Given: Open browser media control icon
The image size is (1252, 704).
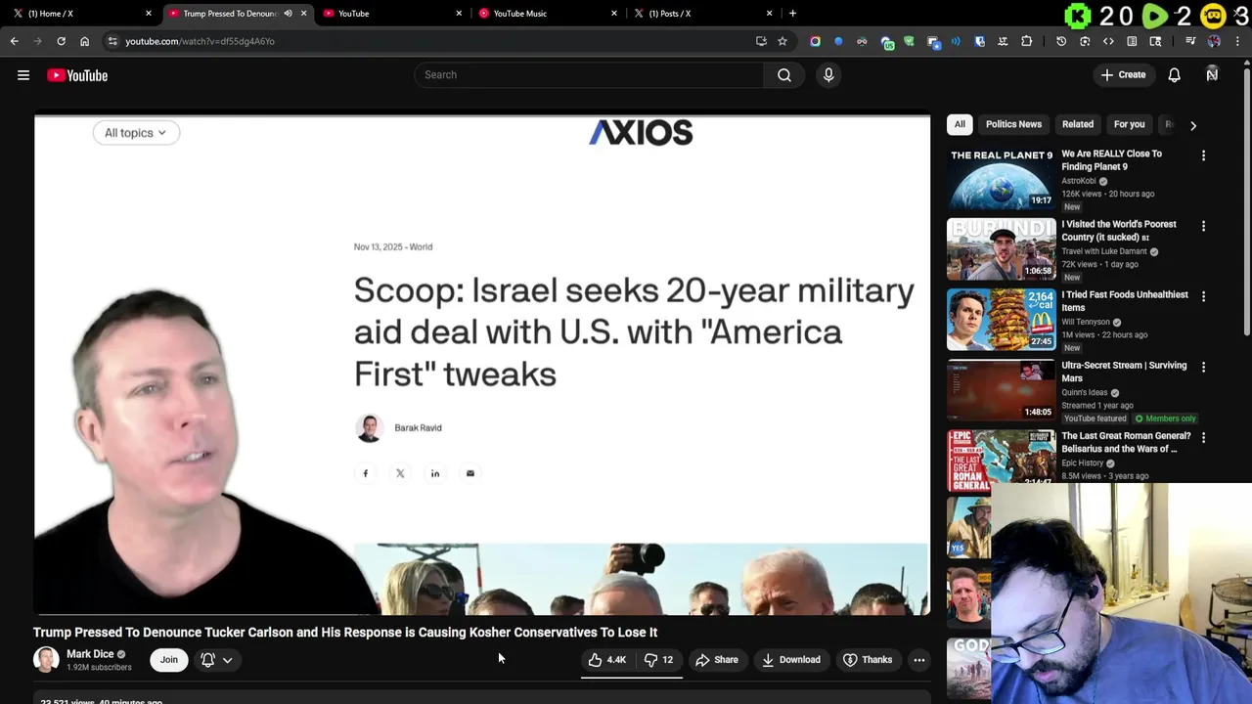Looking at the screenshot, I should [x=1190, y=41].
